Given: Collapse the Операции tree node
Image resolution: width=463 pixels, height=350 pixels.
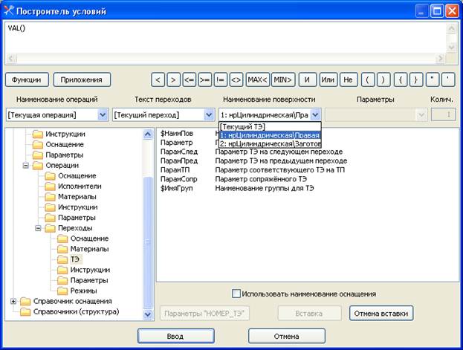Looking at the screenshot, I should click(x=26, y=166).
